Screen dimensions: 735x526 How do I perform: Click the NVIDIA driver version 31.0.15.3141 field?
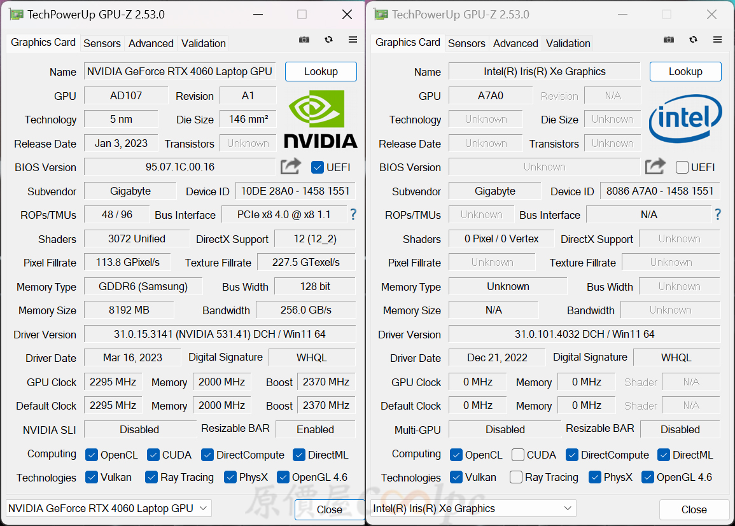pyautogui.click(x=220, y=334)
